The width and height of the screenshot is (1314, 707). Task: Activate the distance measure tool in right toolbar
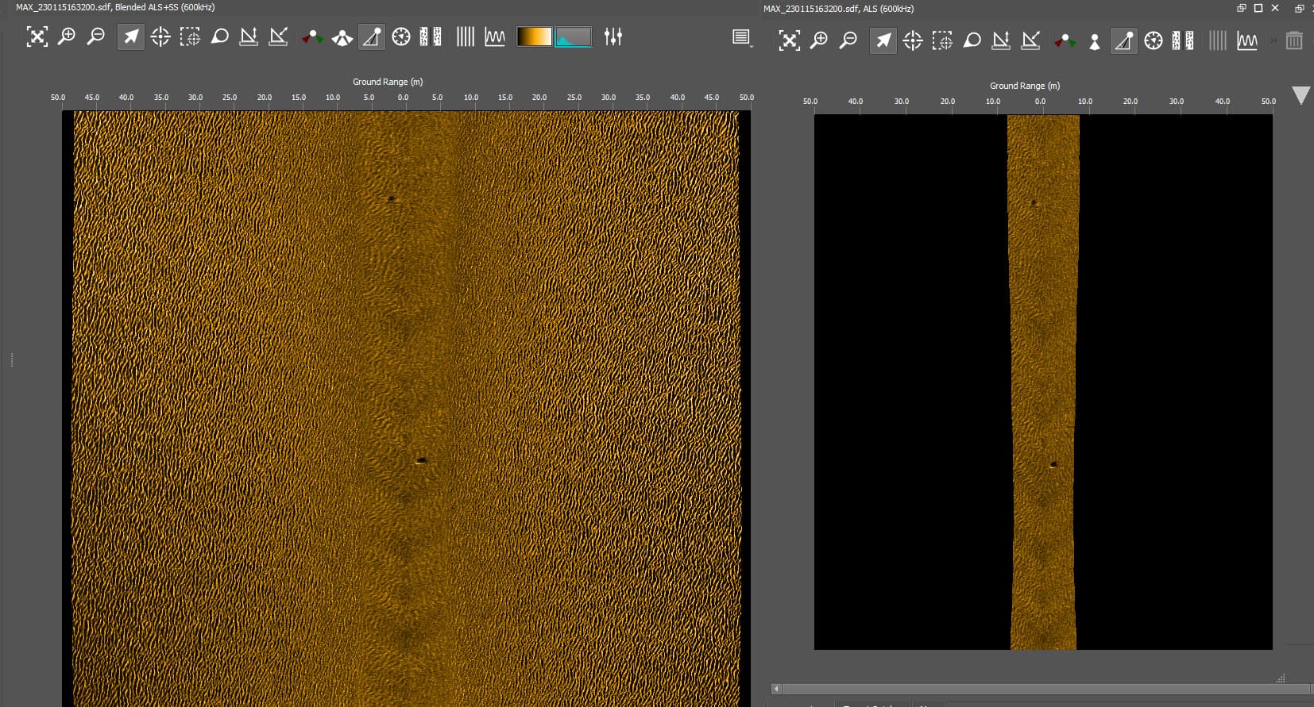[x=1030, y=40]
